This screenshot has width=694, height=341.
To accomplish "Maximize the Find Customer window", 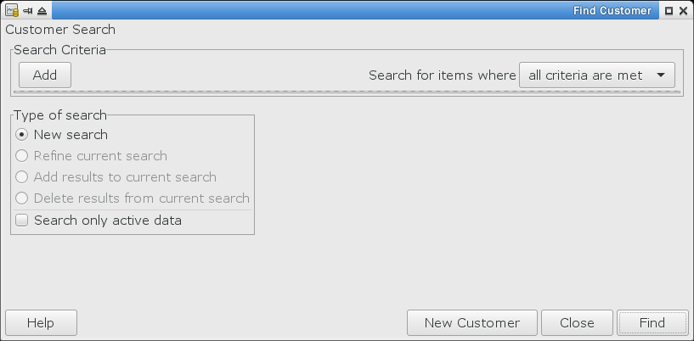I will click(669, 10).
